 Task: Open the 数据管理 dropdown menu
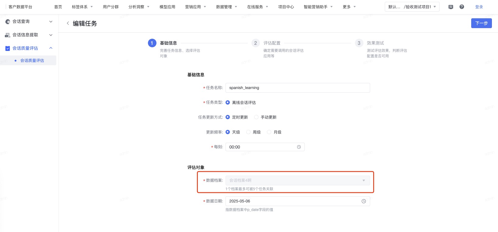pyautogui.click(x=226, y=7)
